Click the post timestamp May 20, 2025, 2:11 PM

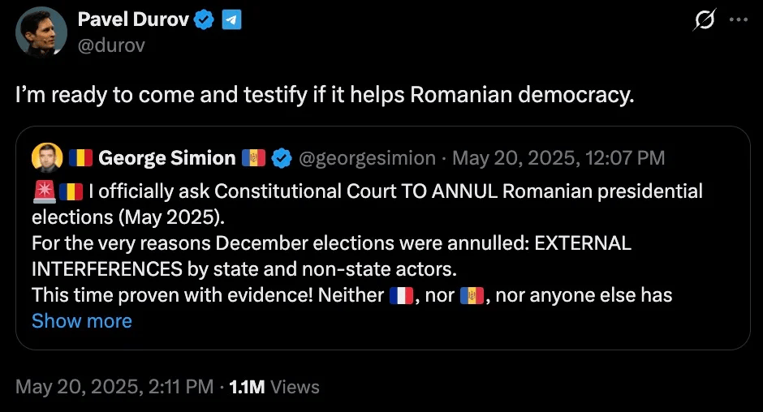click(x=114, y=387)
